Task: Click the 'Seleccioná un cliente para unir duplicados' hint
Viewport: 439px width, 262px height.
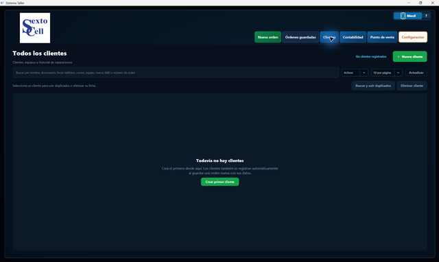Action: [x=54, y=86]
